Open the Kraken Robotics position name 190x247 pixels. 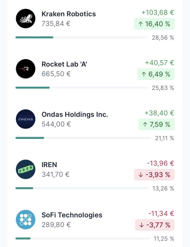click(69, 14)
